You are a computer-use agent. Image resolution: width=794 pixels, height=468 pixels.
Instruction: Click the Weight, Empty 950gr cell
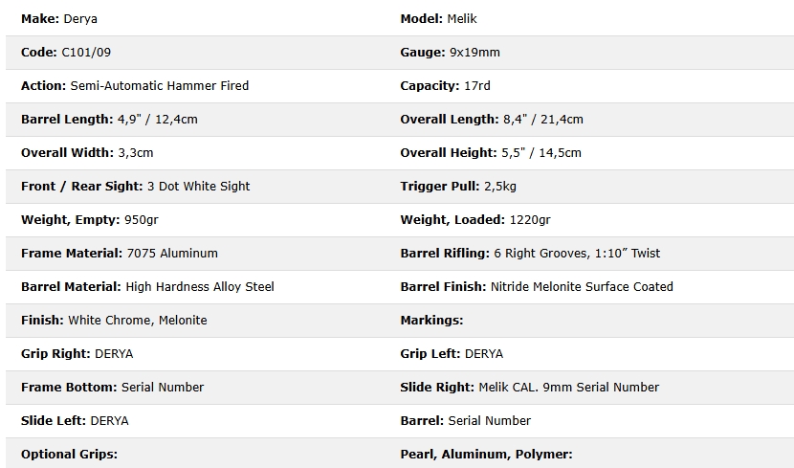(90, 220)
